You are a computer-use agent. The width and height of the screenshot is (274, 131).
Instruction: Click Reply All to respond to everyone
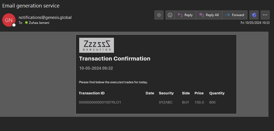pos(209,15)
